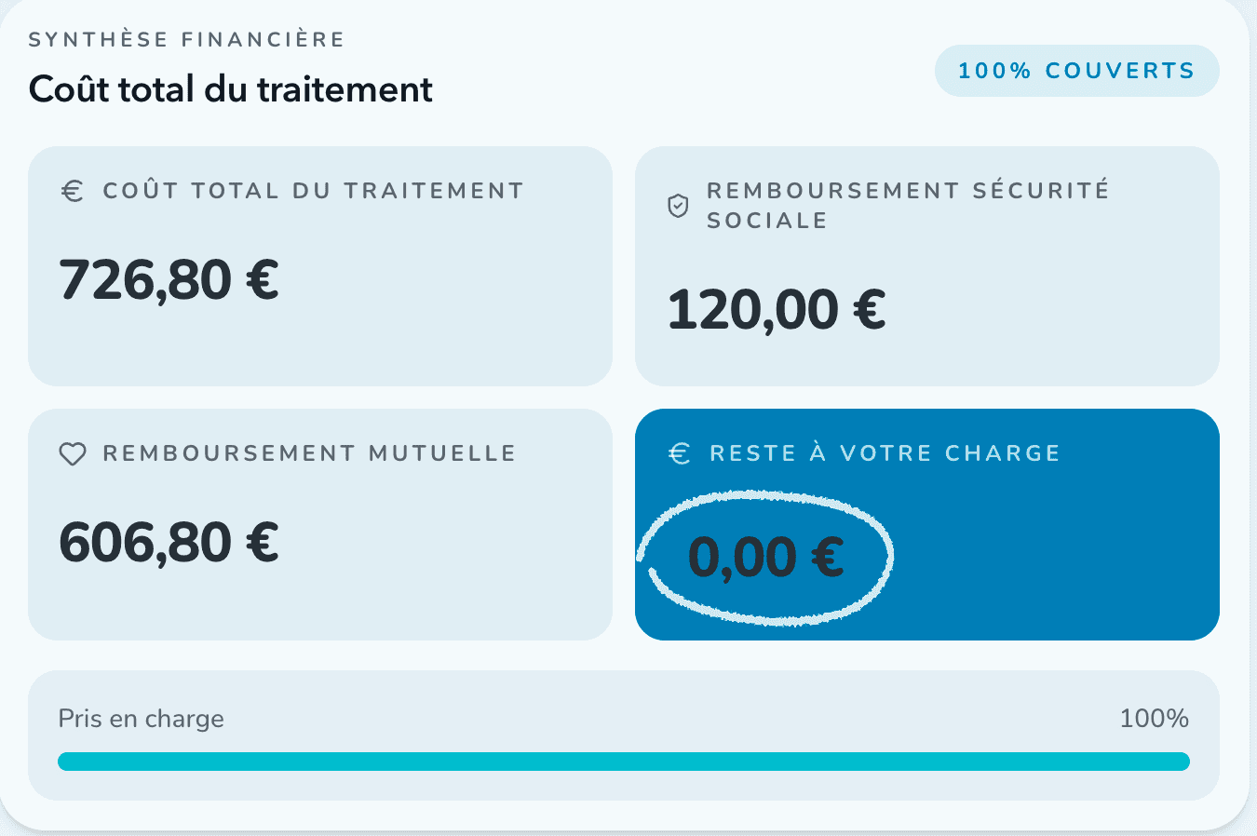Click the euro icon beside coût total
The height and width of the screenshot is (836, 1257).
point(71,190)
